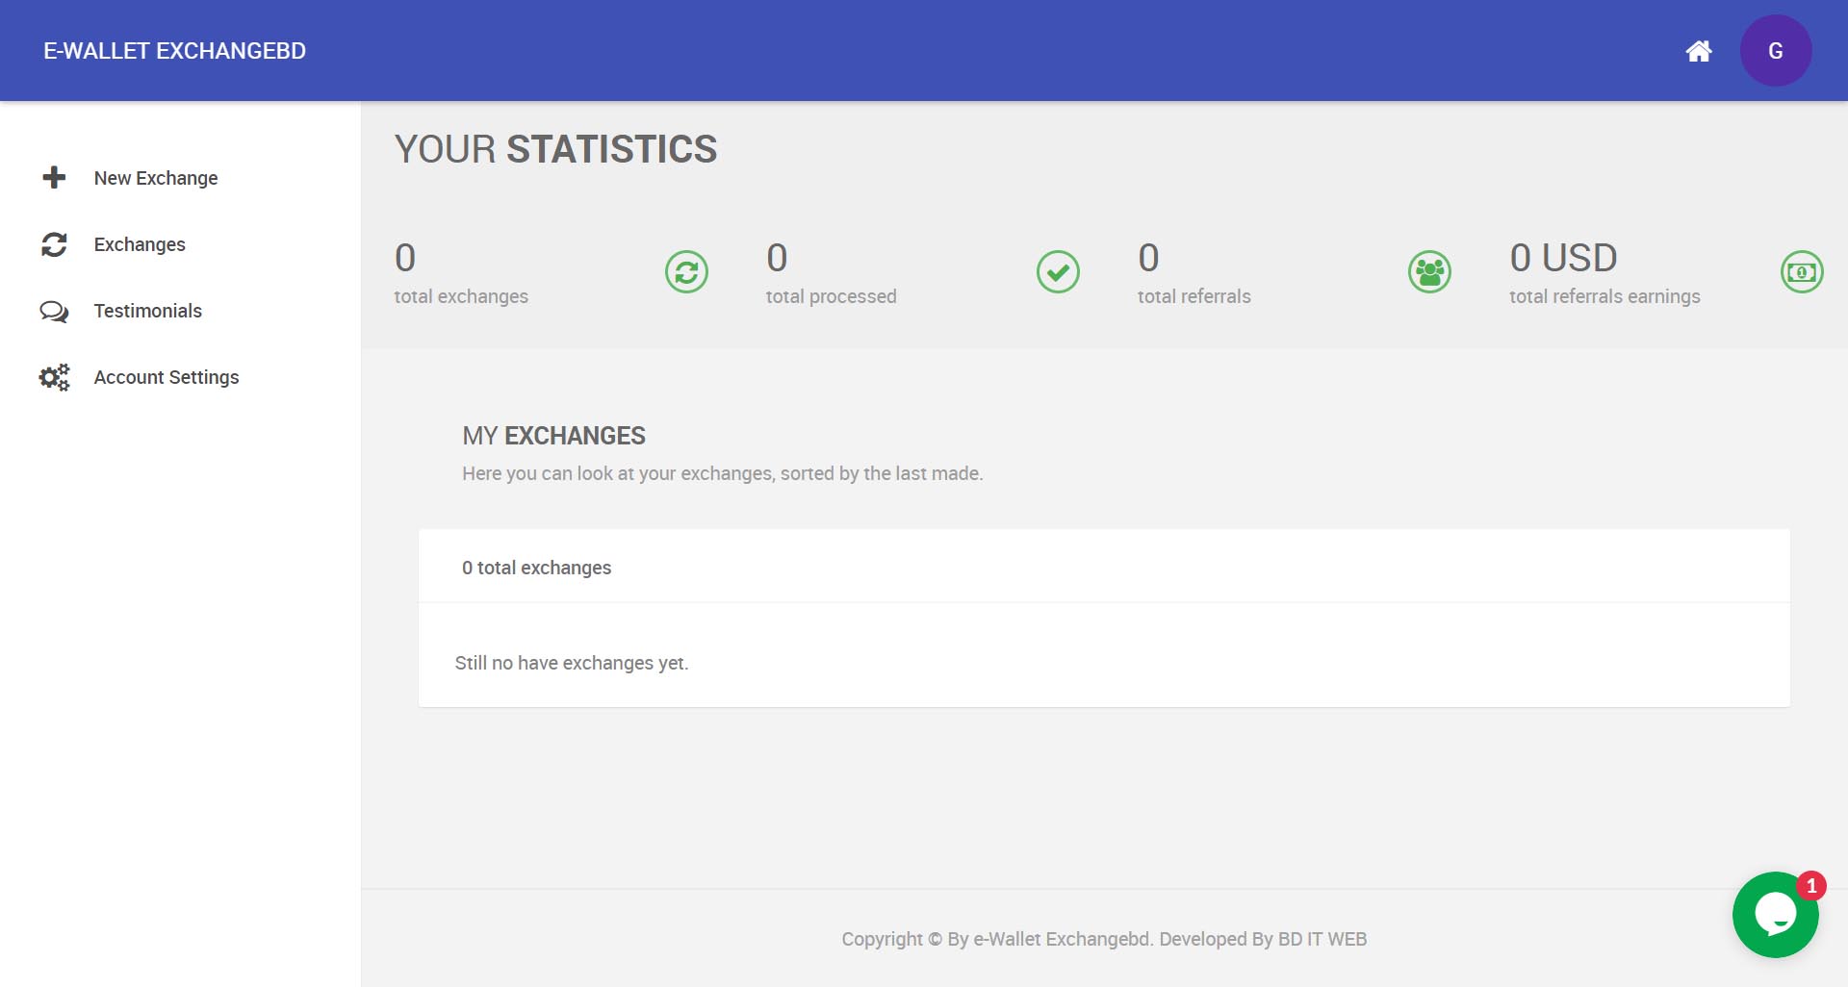Click the home icon in header
Viewport: 1848px width, 987px height.
(1699, 51)
